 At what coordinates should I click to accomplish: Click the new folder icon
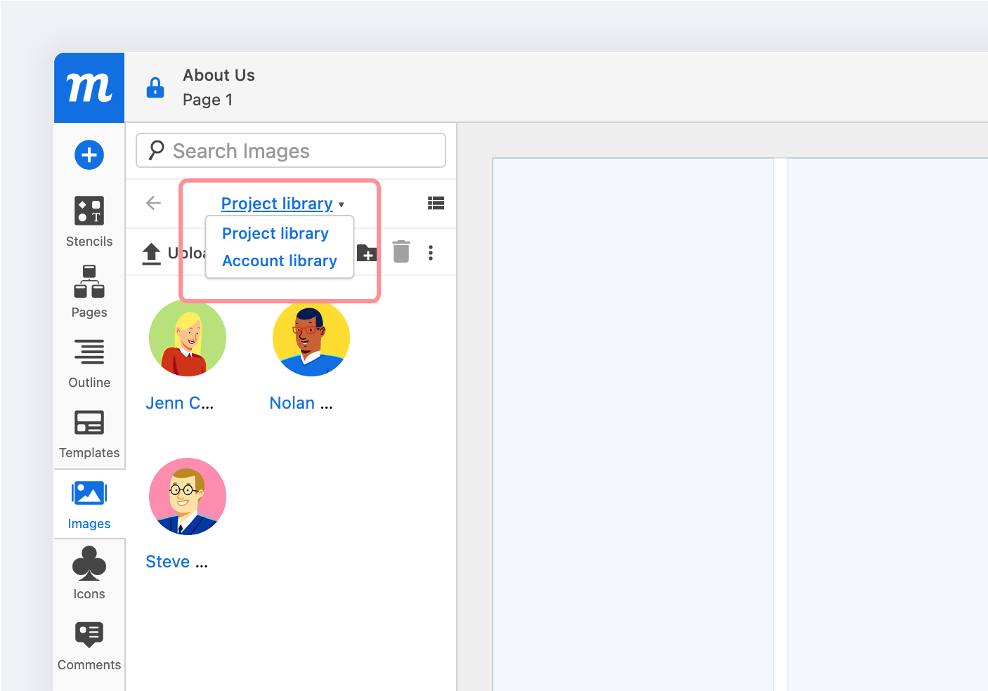coord(368,253)
